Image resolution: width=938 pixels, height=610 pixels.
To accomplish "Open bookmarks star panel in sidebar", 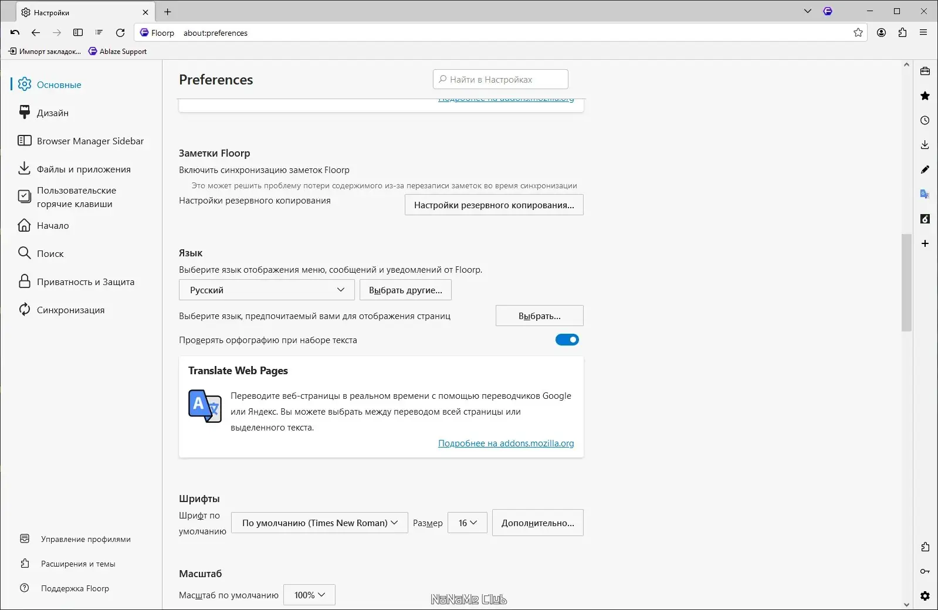I will point(925,96).
